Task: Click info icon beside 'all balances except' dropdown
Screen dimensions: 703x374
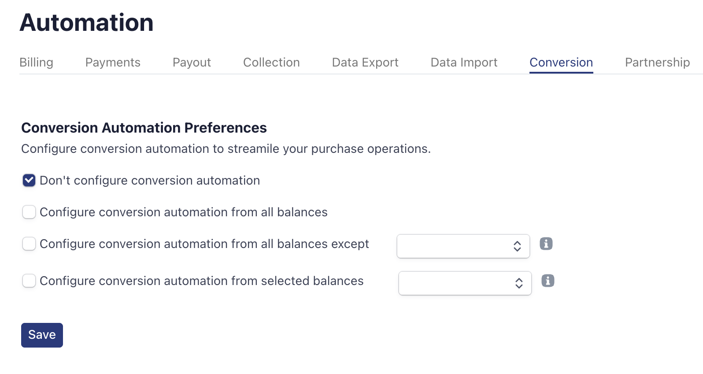Action: click(546, 244)
